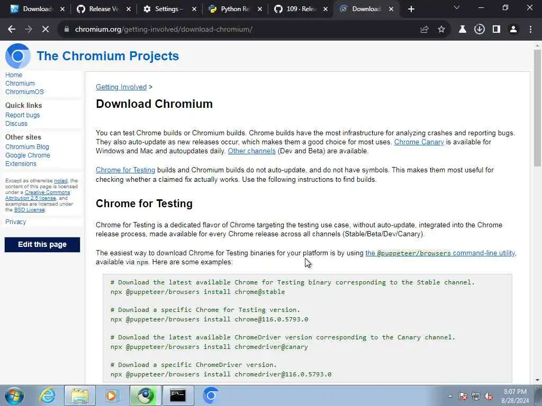Click the page vertical scrollbar thumb

pyautogui.click(x=537, y=109)
